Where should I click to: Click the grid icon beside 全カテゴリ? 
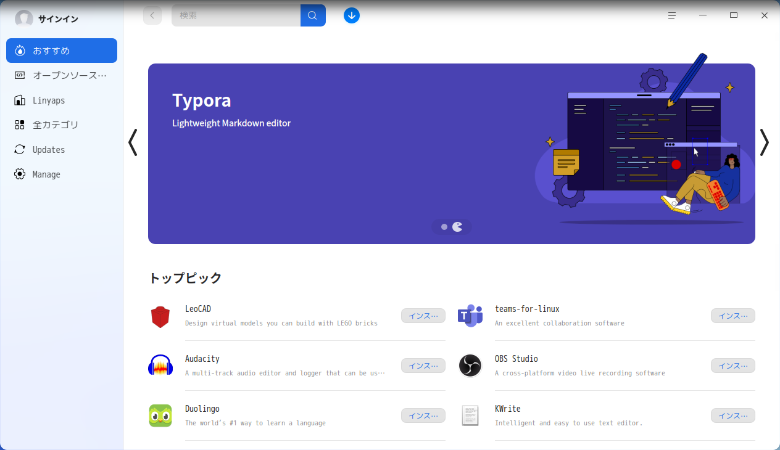20,125
